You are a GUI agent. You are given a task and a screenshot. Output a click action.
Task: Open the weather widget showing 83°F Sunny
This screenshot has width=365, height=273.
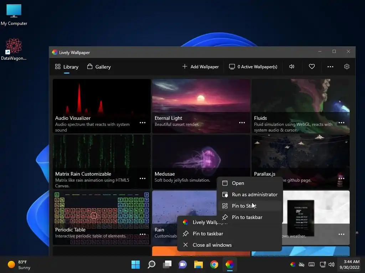(x=19, y=264)
